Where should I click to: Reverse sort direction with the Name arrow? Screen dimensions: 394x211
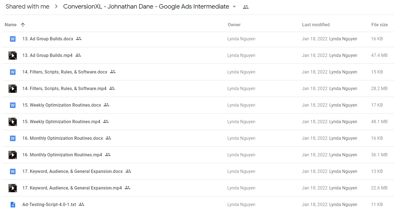[x=23, y=25]
